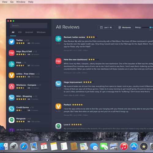Click the Perfect! review title
Viewport: 153px width, 153px height.
coord(67,105)
